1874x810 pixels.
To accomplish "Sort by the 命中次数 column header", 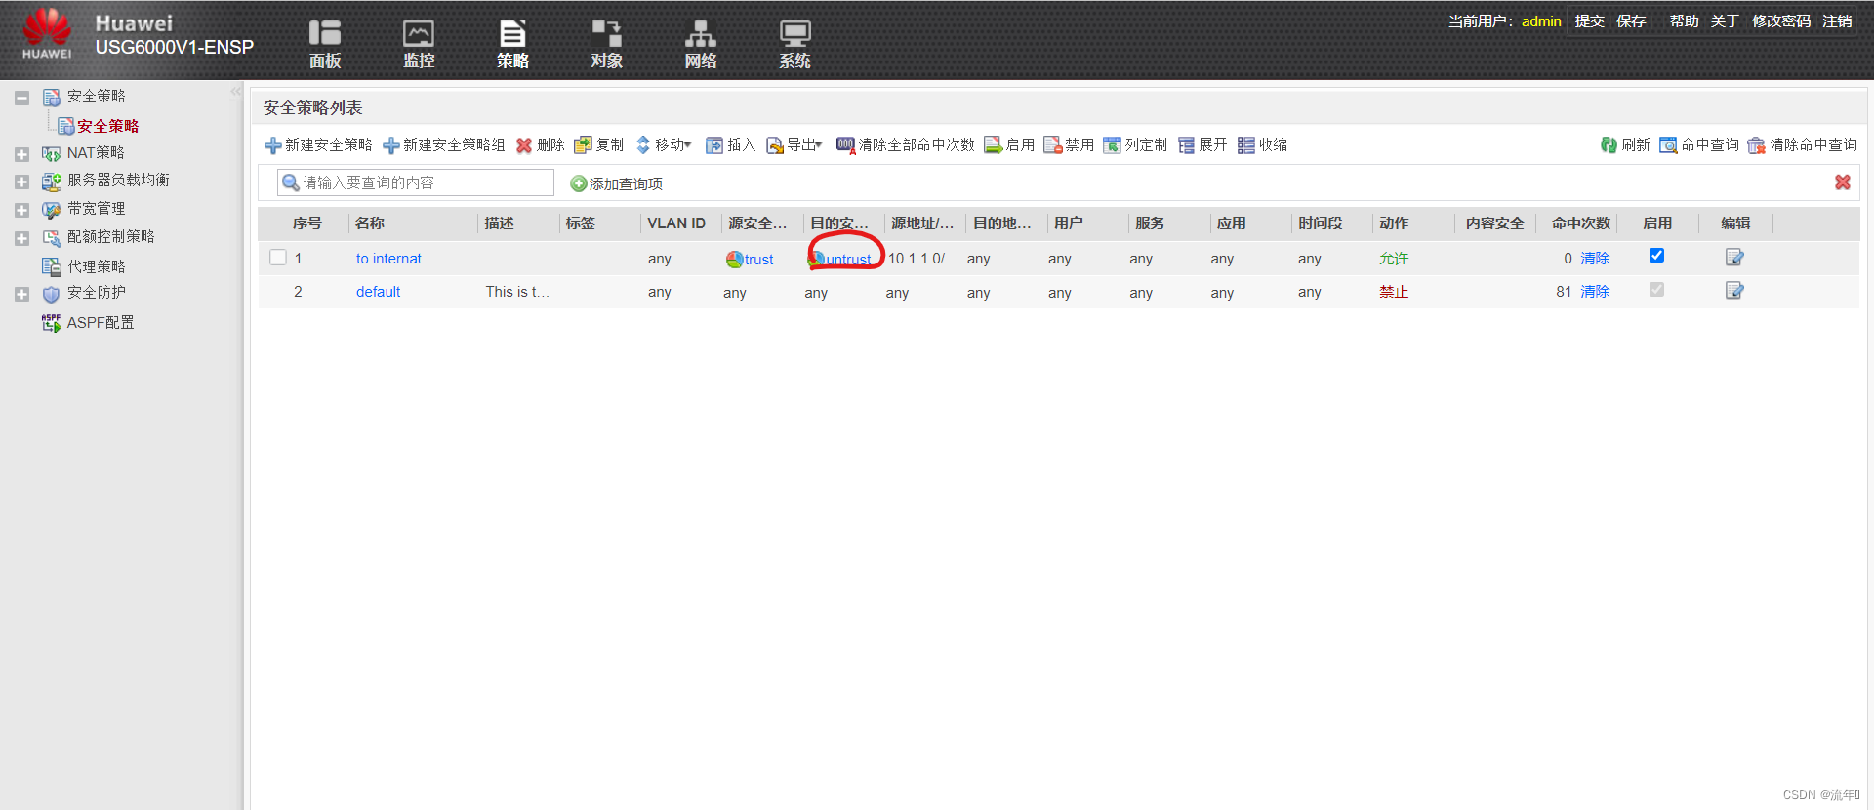I will tap(1581, 223).
